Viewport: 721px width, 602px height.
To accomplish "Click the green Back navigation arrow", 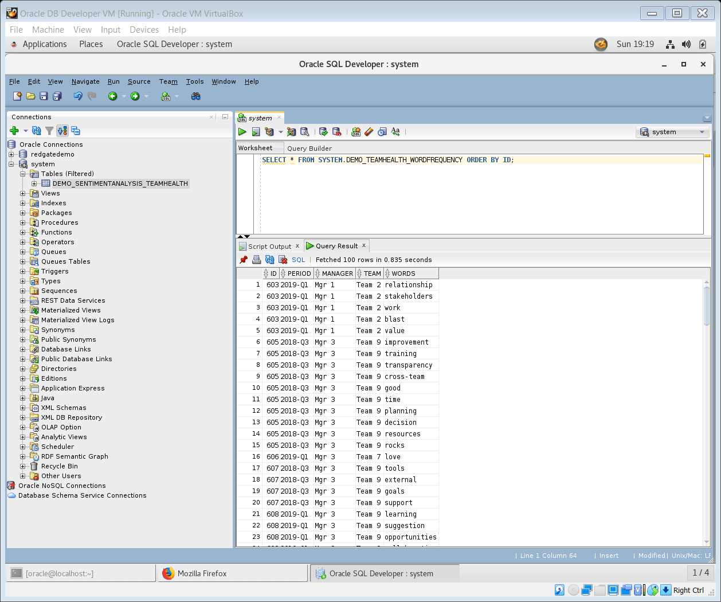I will click(x=113, y=96).
